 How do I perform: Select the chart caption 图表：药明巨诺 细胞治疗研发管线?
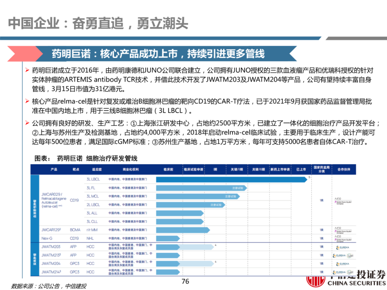[86, 158]
